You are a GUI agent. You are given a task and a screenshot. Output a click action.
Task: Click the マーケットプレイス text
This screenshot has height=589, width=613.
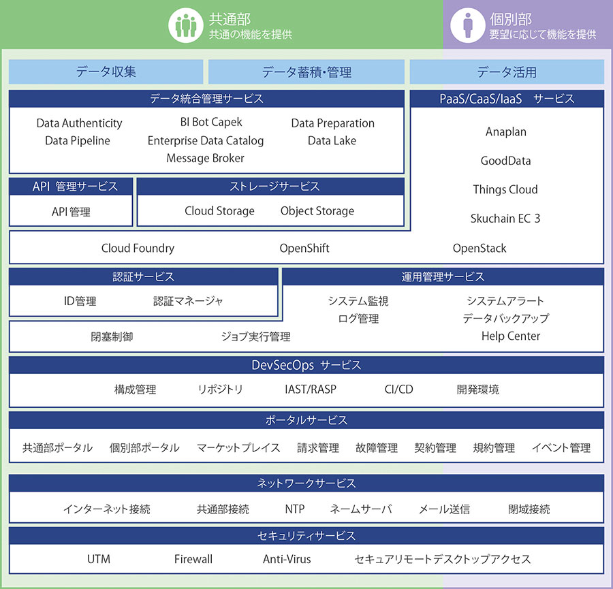[238, 448]
